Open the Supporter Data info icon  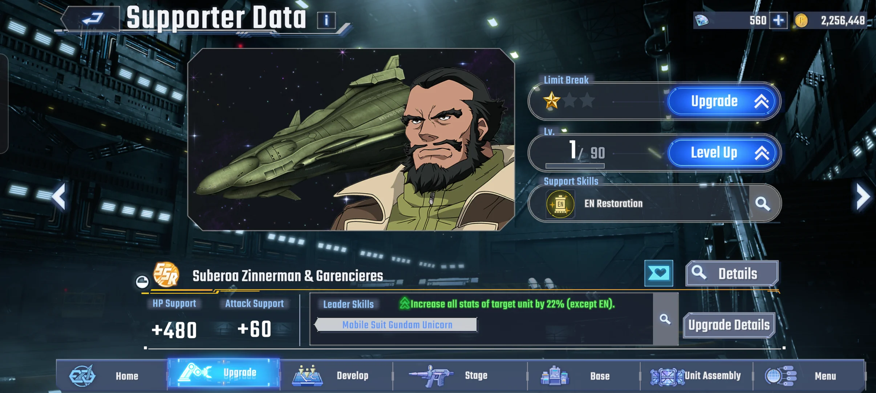(x=326, y=20)
